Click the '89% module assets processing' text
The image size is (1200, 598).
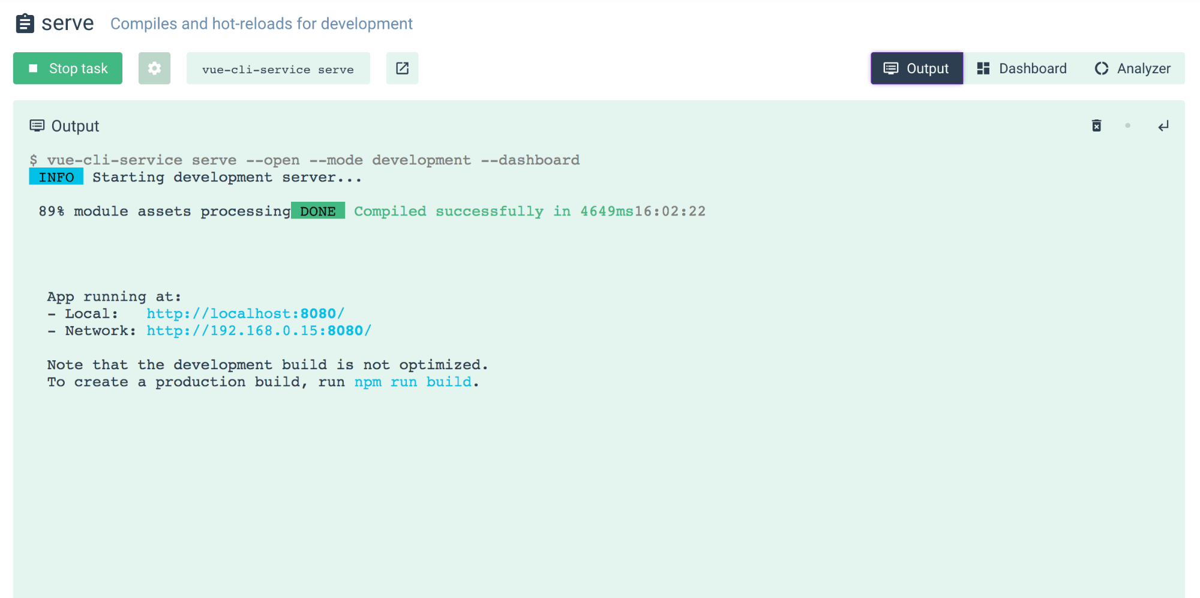pos(165,211)
